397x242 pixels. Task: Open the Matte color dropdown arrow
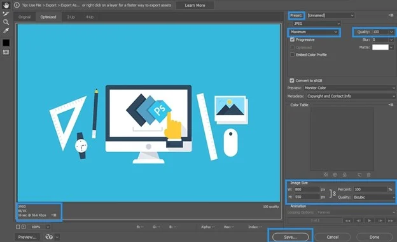tap(391, 47)
